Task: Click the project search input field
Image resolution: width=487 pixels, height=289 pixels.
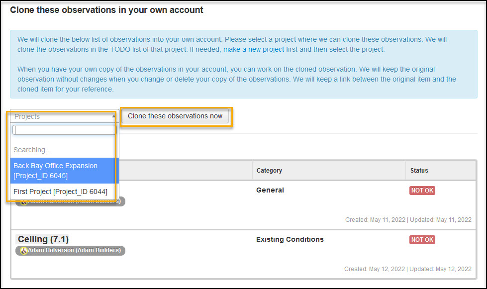Action: click(64, 130)
